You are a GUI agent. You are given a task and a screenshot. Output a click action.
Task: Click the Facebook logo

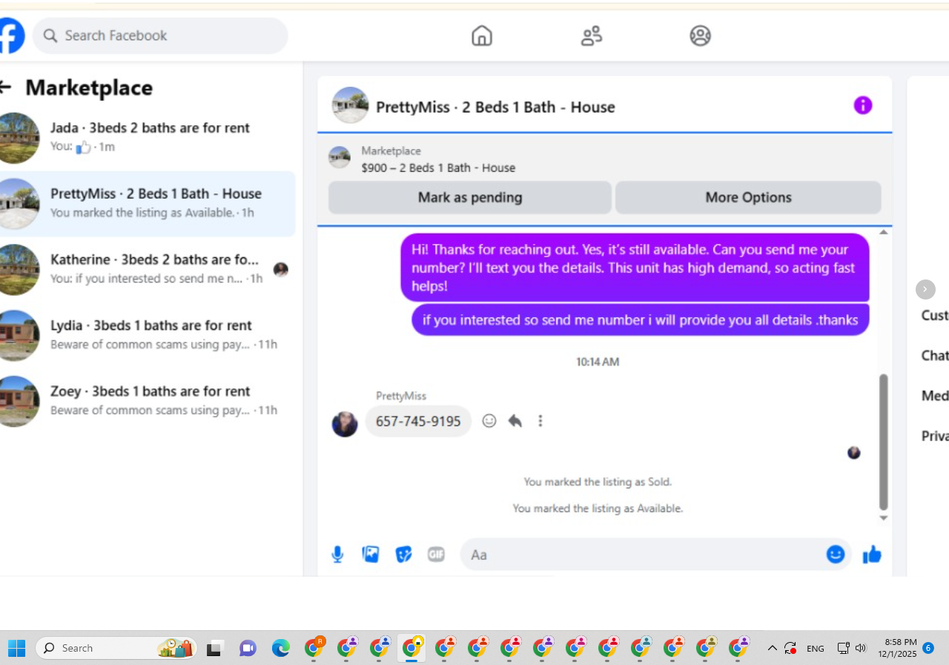11,36
